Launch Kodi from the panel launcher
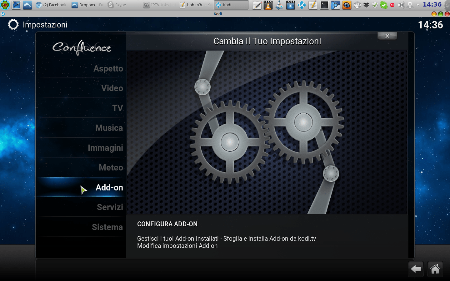The image size is (450, 281). [x=302, y=5]
